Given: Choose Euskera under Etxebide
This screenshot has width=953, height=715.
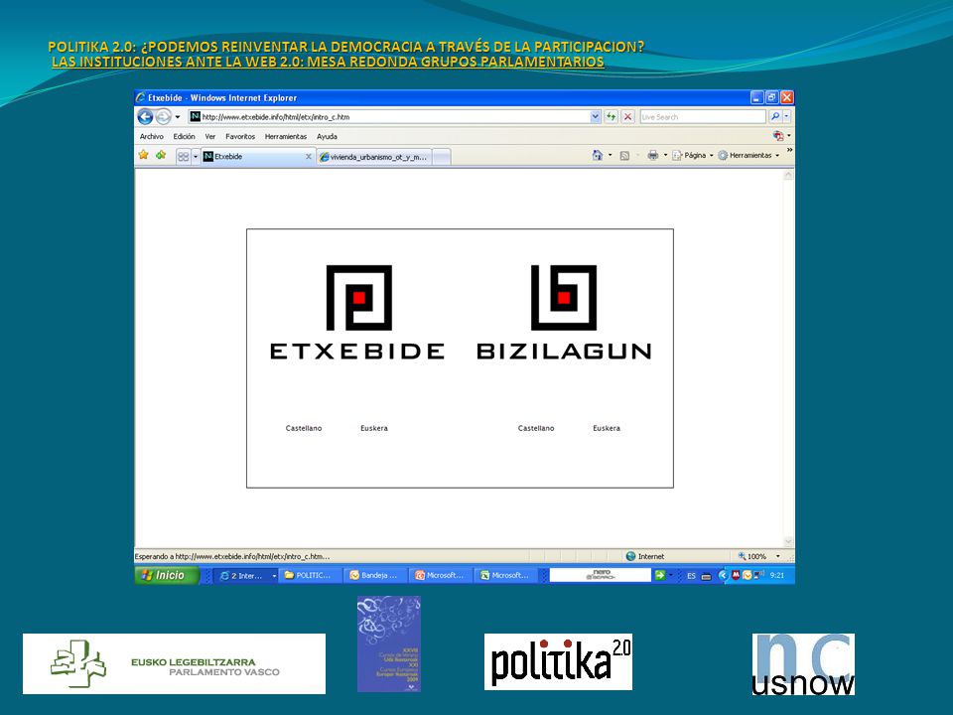Looking at the screenshot, I should pyautogui.click(x=374, y=428).
